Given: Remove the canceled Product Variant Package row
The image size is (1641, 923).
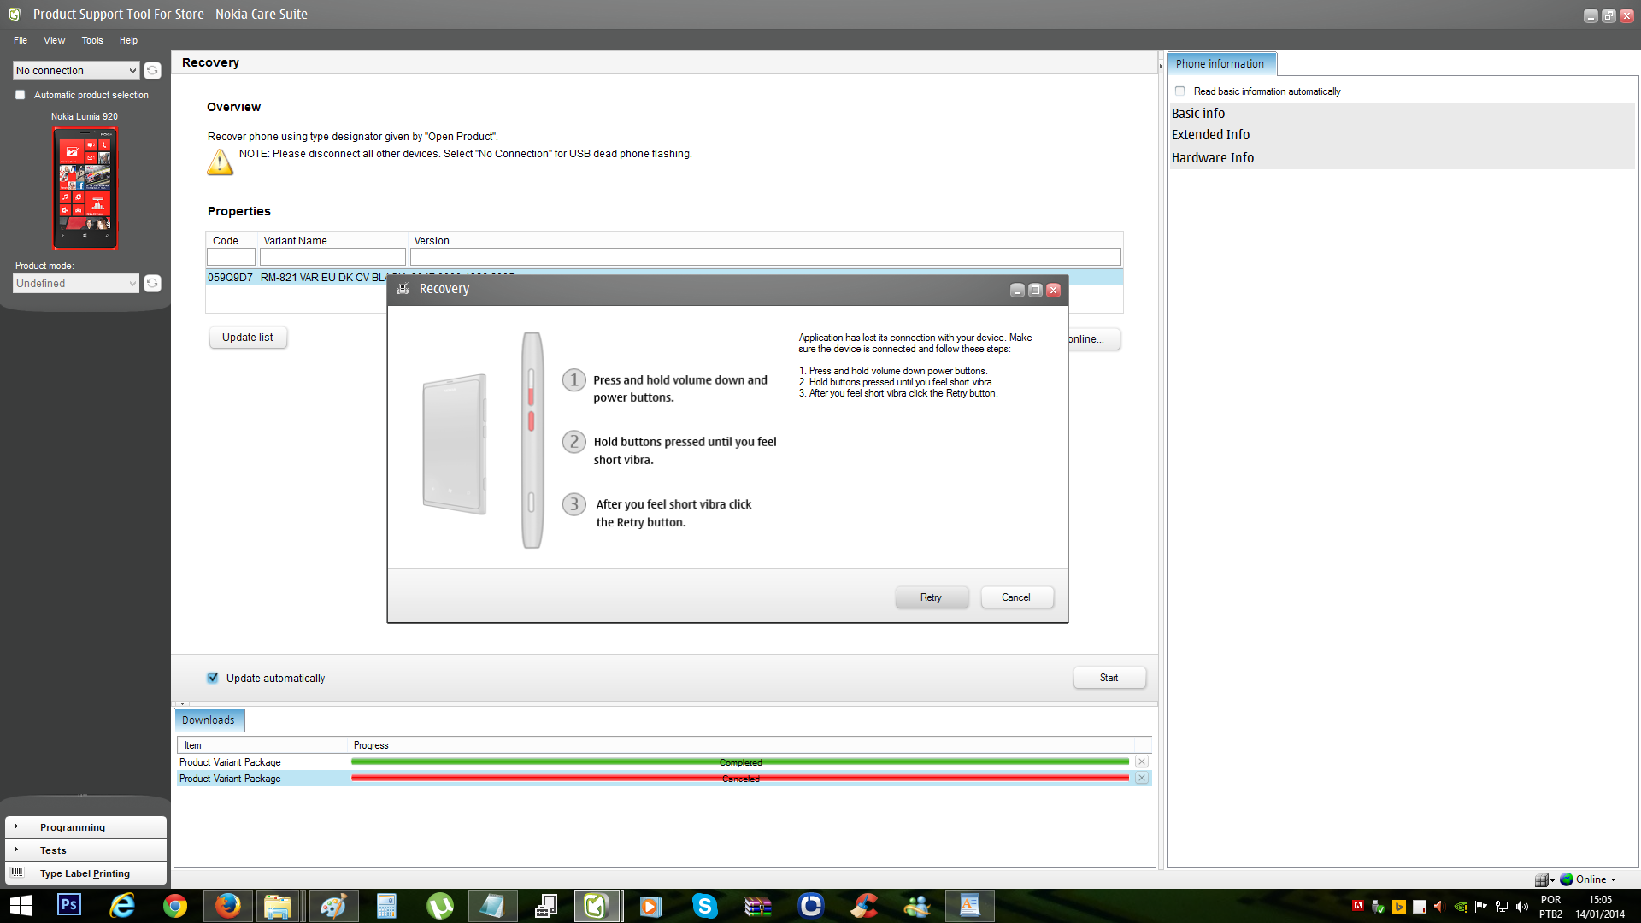Looking at the screenshot, I should [1141, 778].
